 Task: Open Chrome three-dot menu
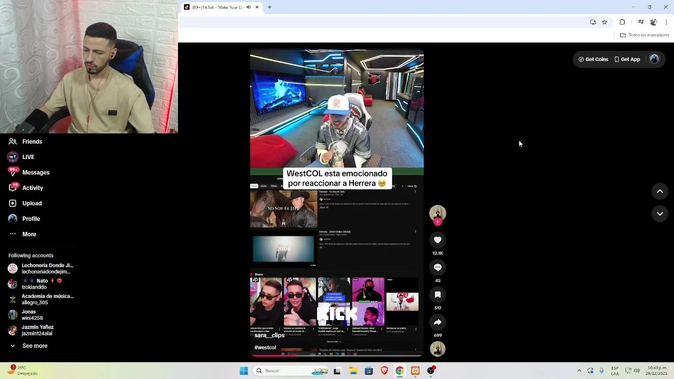point(667,22)
